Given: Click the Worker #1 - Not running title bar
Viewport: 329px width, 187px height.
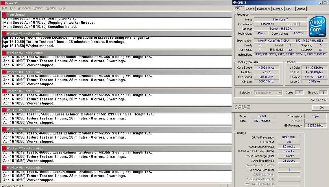Looking at the screenshot, I should click(x=117, y=33).
